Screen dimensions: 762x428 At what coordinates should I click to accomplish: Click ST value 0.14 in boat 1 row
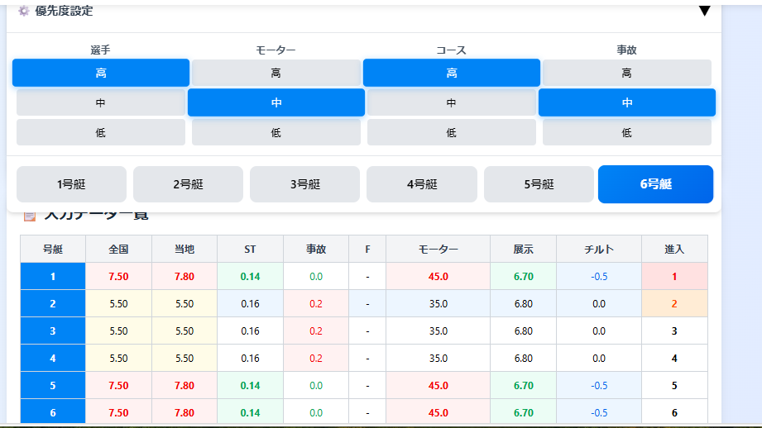(x=250, y=277)
